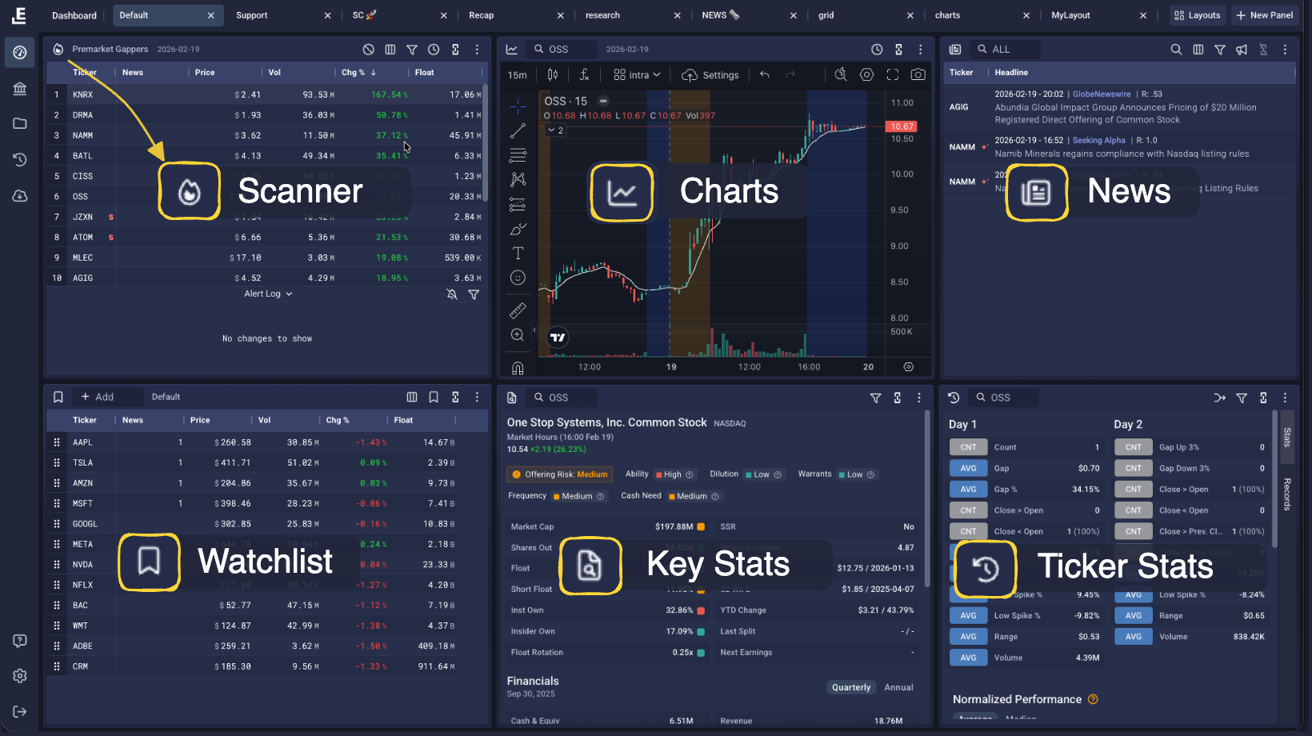Switch financials to Annual view
The image size is (1312, 736).
(x=898, y=687)
